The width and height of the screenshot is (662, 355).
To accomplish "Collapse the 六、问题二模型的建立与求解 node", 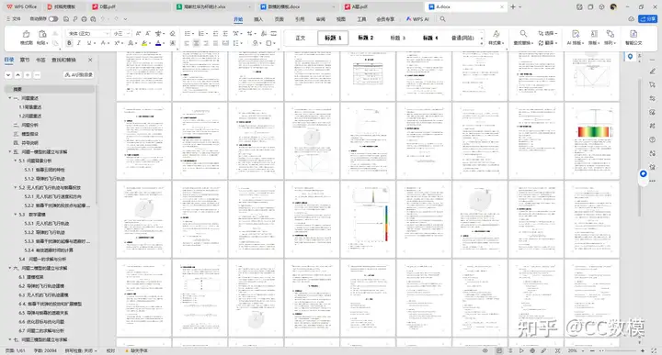I will click(10, 268).
